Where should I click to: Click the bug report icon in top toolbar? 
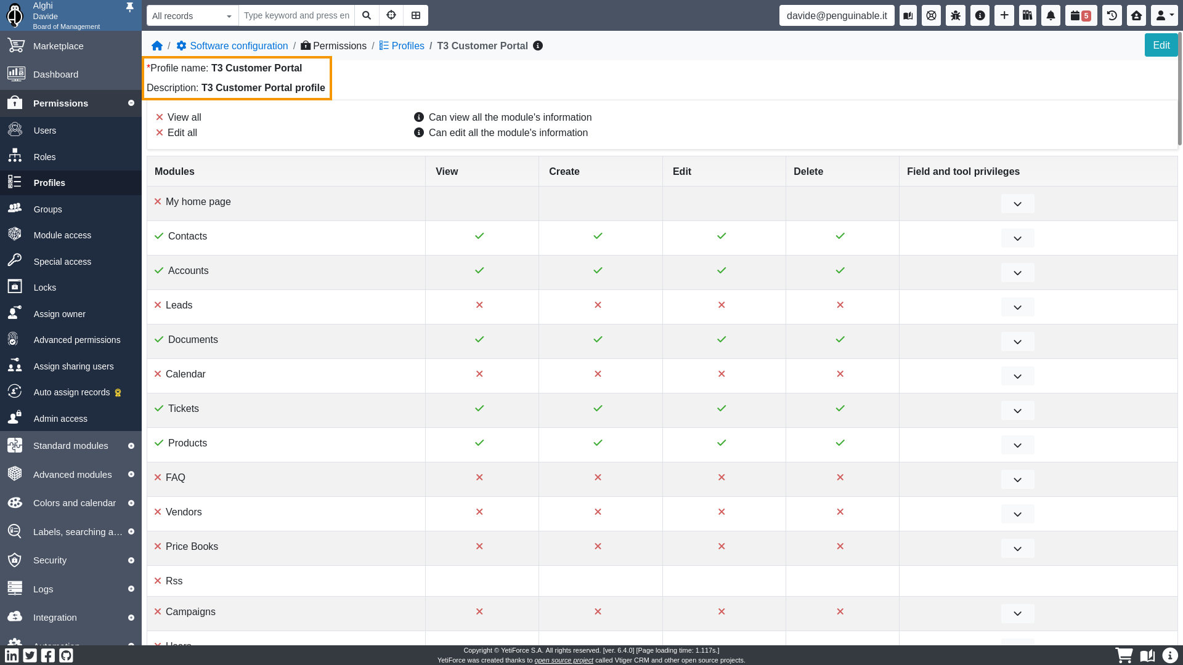[956, 15]
